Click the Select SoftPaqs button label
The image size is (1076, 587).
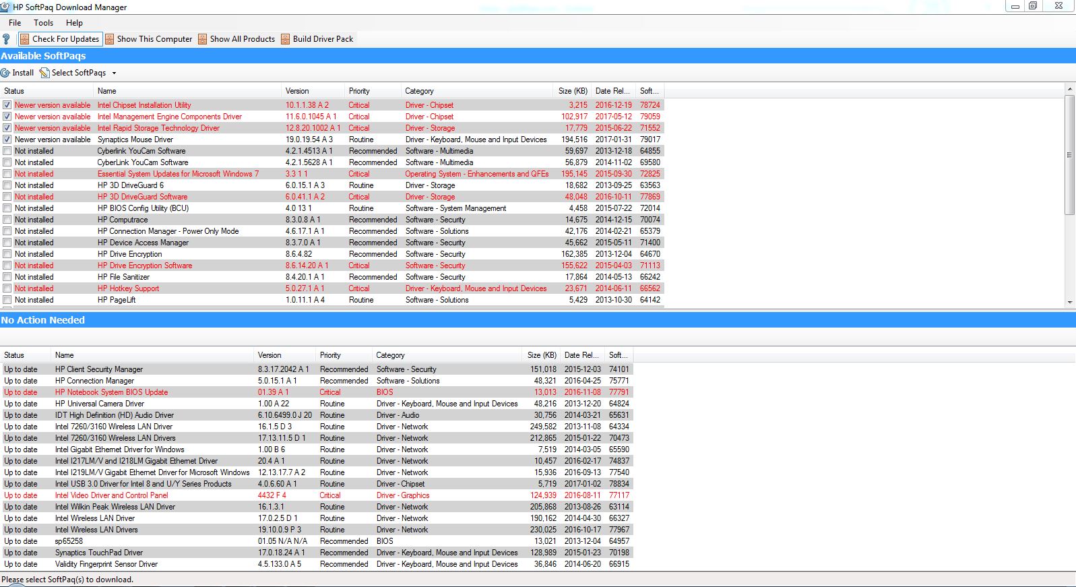[79, 73]
